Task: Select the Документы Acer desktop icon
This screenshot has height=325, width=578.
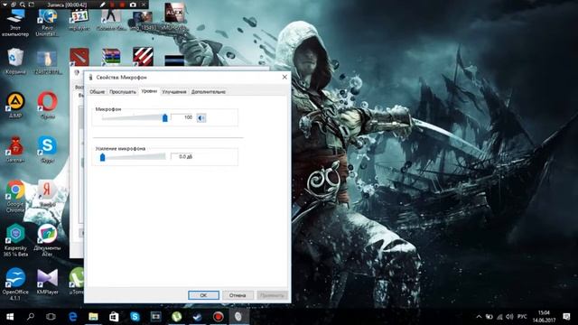Action: (47, 240)
